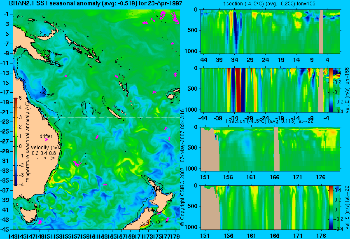This screenshot has width=350, height=239.
Task: Click the 07-May-2007 09:43:16 timestamp
Action: (182, 136)
